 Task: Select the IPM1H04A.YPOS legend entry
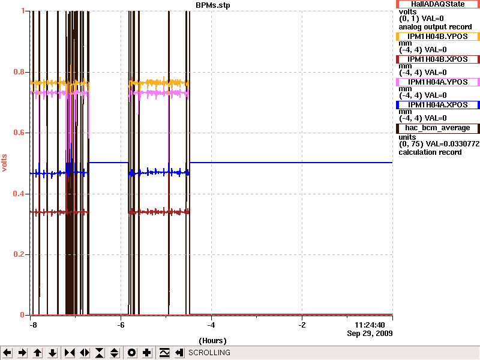438,82
